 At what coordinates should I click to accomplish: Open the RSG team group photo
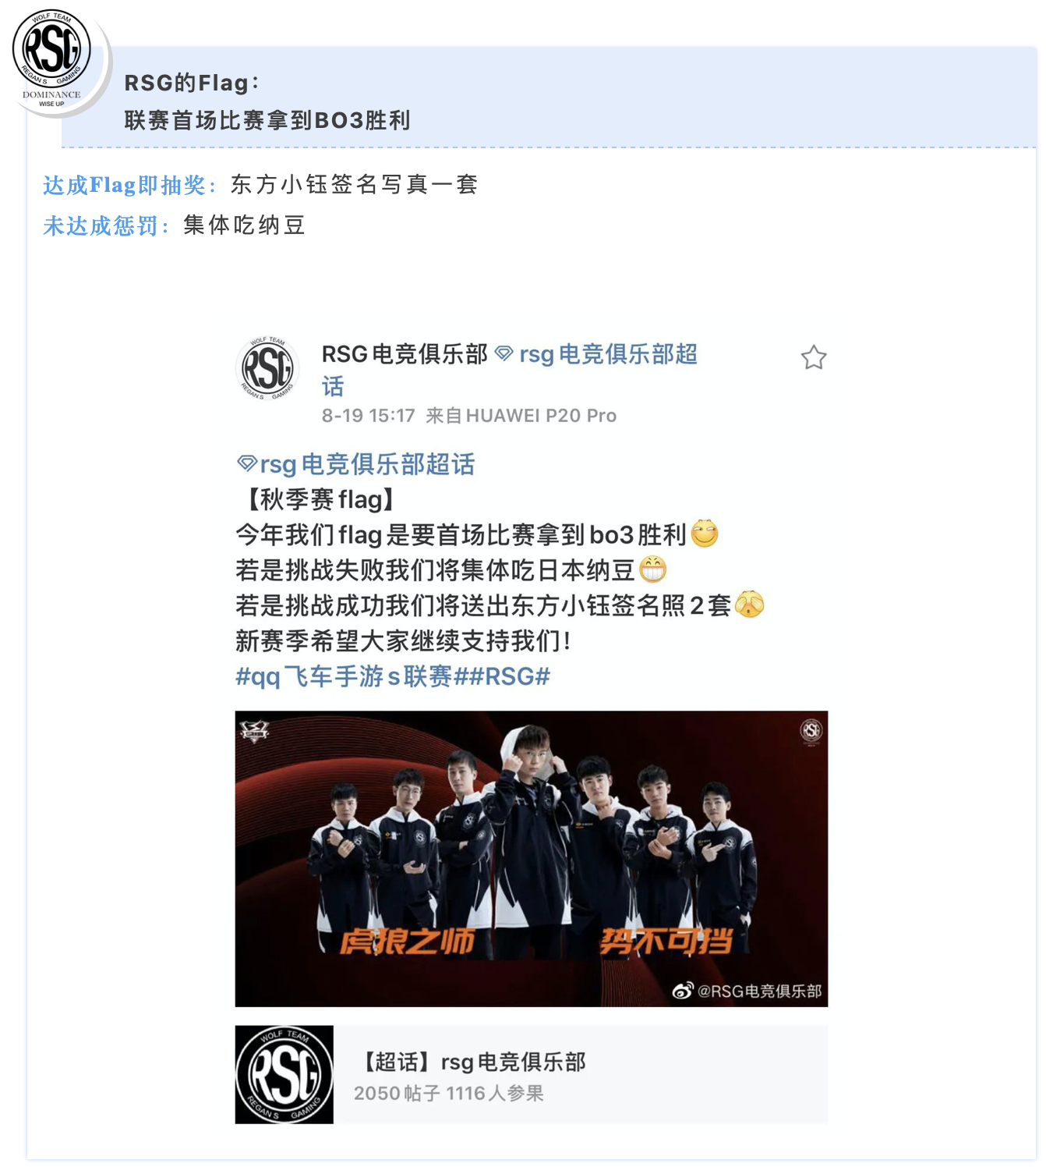coord(532,858)
